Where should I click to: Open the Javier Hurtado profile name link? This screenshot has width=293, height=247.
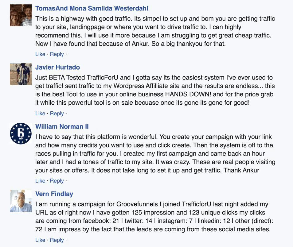point(57,68)
